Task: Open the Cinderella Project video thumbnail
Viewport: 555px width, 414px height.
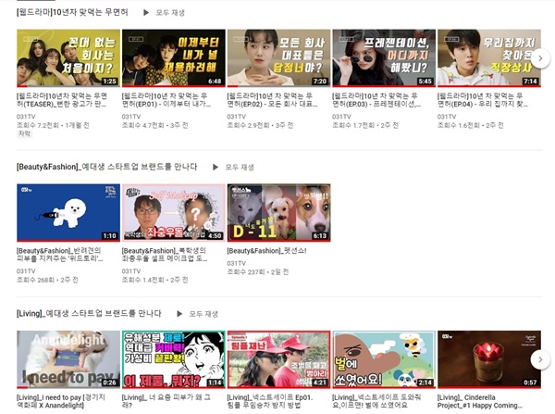Action: (488, 359)
